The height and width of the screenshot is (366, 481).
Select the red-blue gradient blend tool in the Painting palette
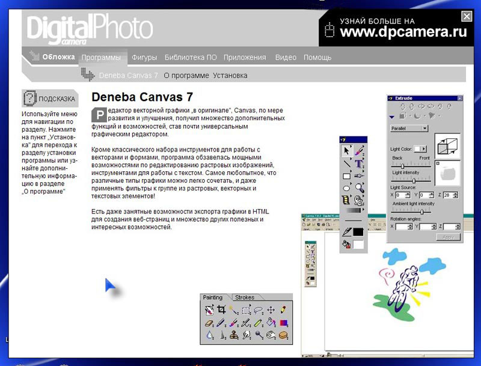(x=283, y=323)
